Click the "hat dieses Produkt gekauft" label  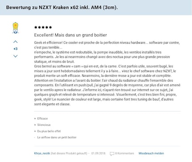click(x=69, y=154)
